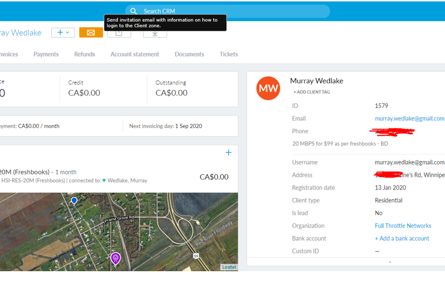The width and height of the screenshot is (445, 284).
Task: Switch to the Refunds tab
Action: [85, 54]
